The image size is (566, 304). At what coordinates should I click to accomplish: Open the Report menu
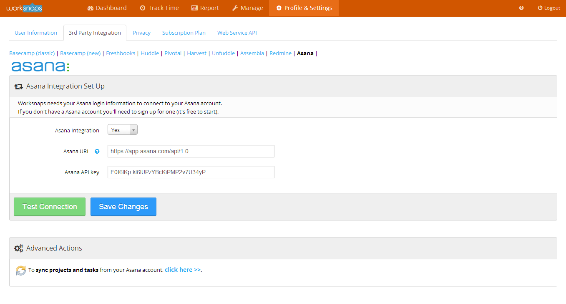point(205,8)
